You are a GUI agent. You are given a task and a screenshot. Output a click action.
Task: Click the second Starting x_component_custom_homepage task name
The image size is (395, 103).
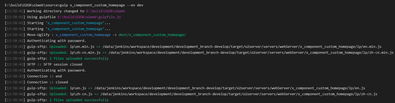click(x=75, y=29)
